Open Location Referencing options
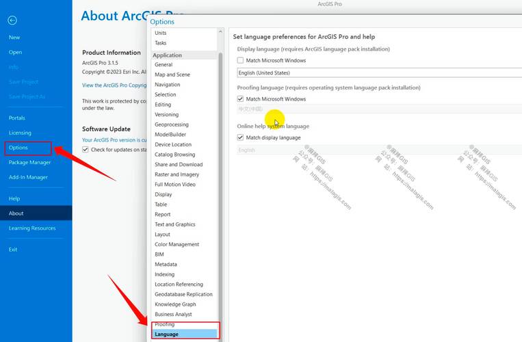The height and width of the screenshot is (342, 522). coord(179,284)
